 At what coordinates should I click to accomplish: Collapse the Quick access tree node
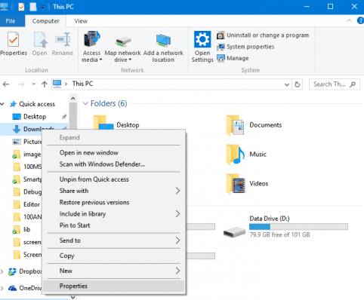point(2,104)
